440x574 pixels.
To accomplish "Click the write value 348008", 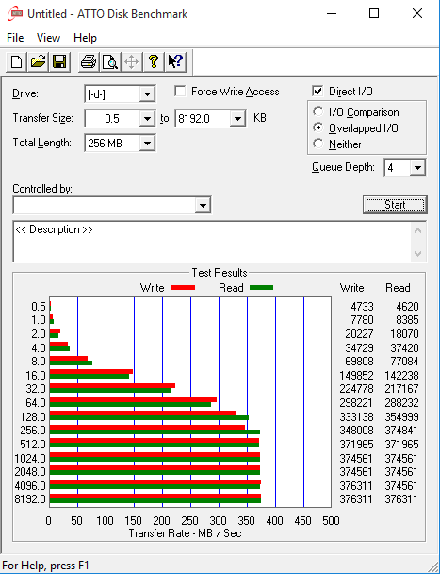I will [357, 430].
